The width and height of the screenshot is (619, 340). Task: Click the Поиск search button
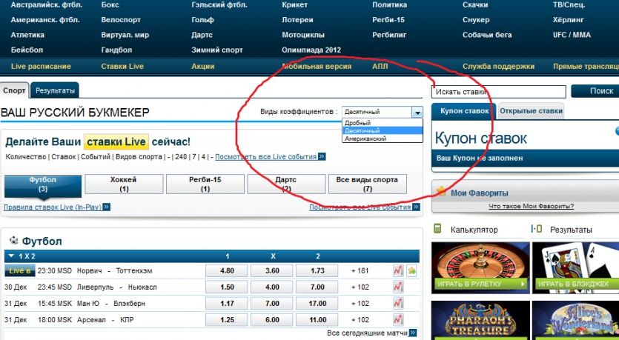[595, 91]
